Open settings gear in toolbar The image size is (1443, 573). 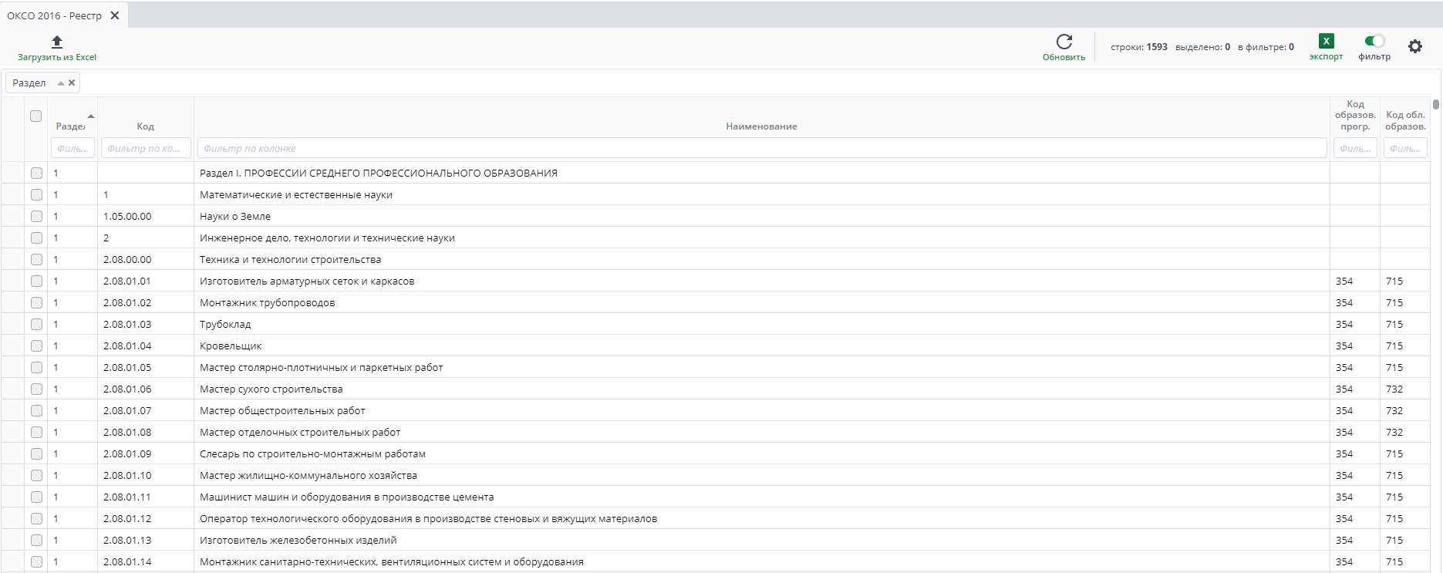[x=1415, y=46]
